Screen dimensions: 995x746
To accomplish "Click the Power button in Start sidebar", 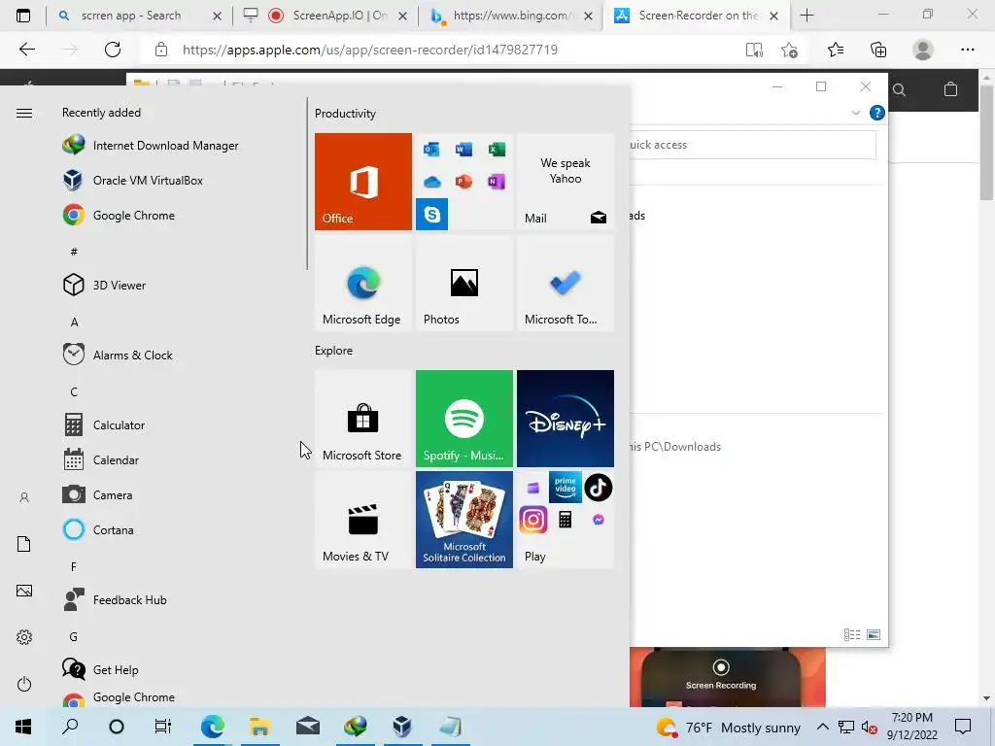I will [24, 684].
